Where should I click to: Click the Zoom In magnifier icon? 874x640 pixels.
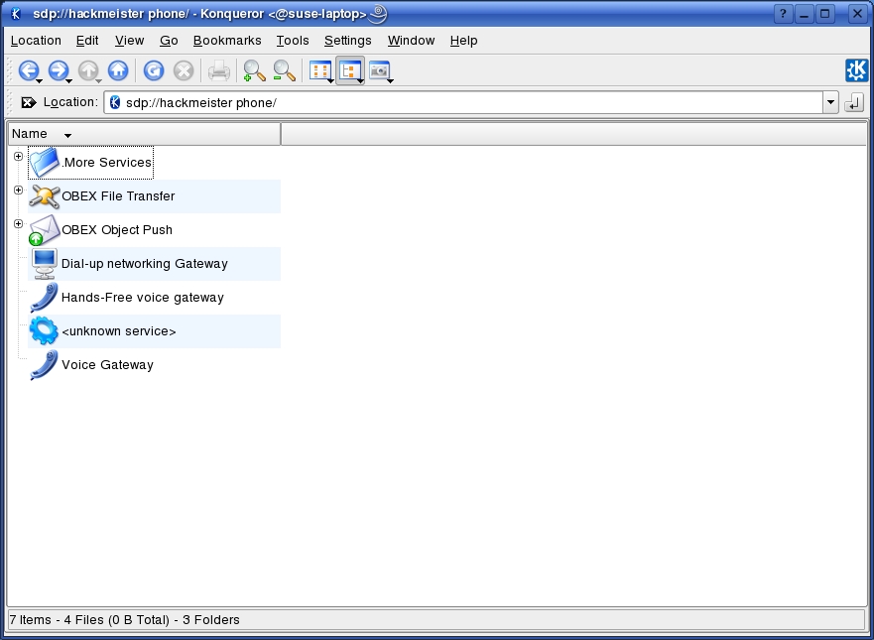tap(254, 70)
